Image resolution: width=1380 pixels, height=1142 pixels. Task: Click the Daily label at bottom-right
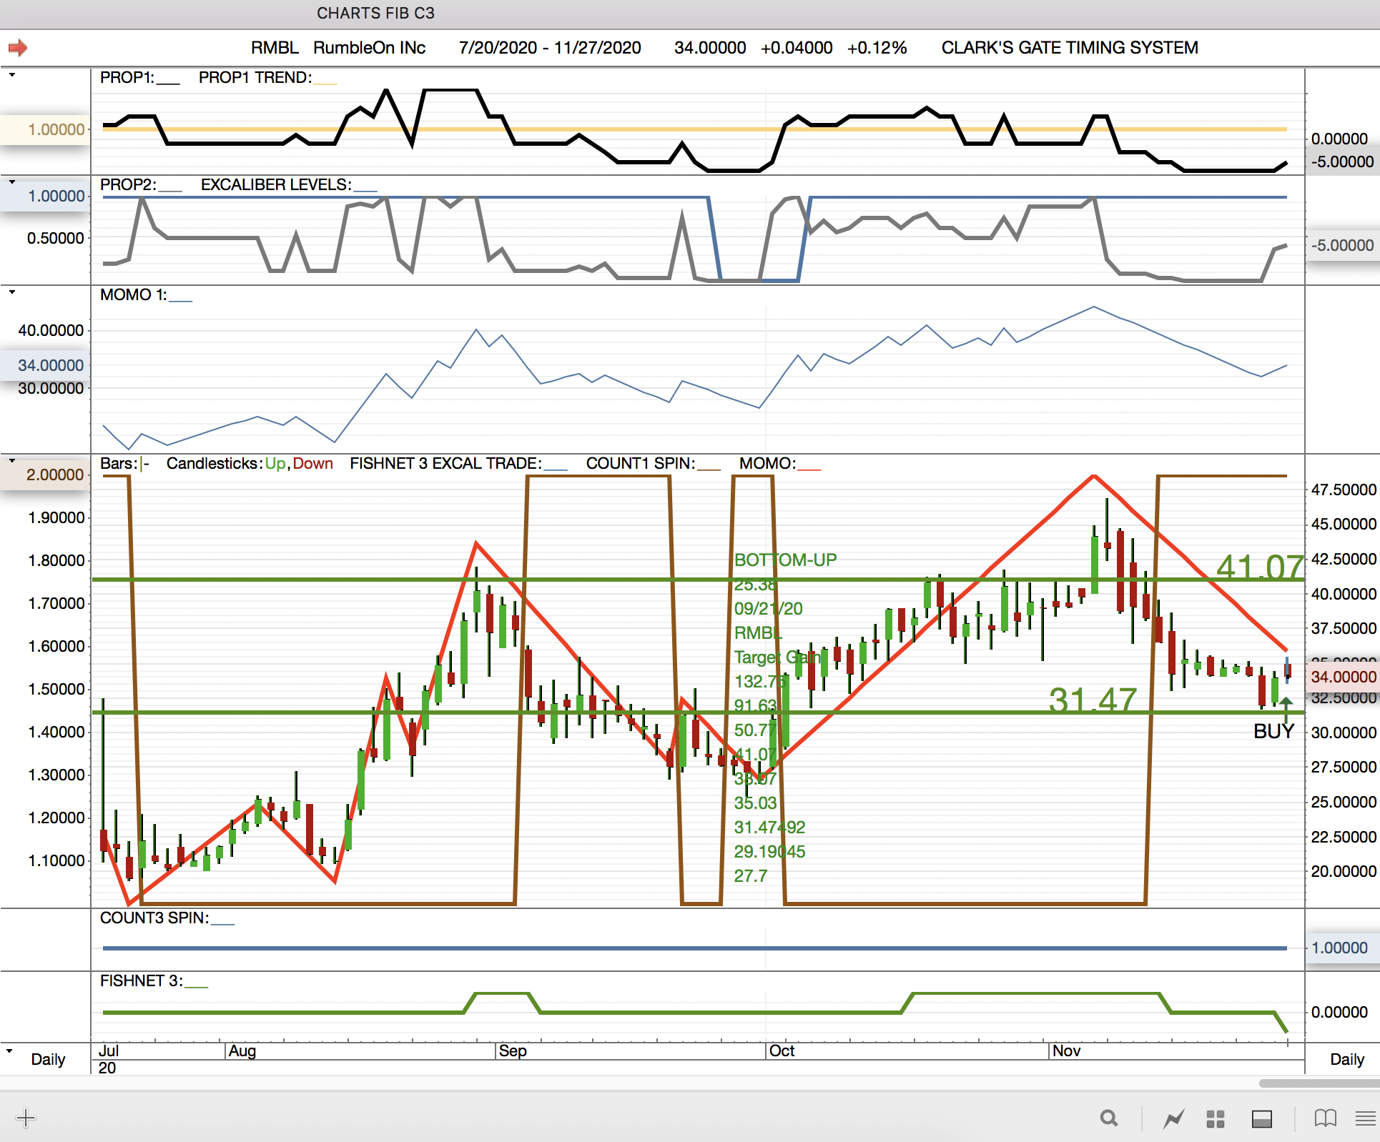(x=1346, y=1059)
